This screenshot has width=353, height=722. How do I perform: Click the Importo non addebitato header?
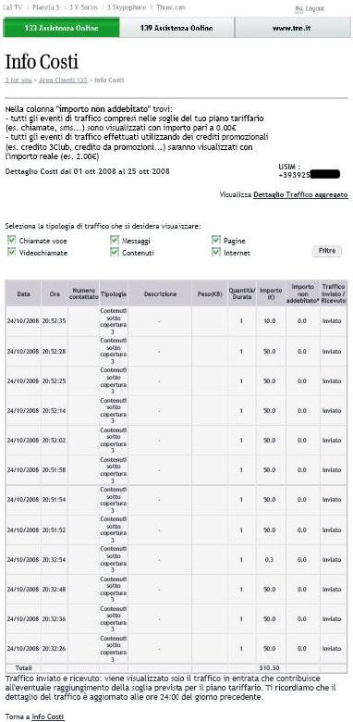pyautogui.click(x=302, y=293)
